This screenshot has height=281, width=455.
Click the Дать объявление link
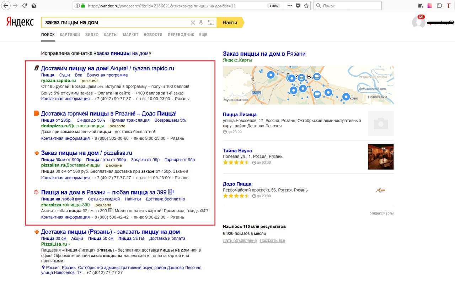[x=240, y=241]
